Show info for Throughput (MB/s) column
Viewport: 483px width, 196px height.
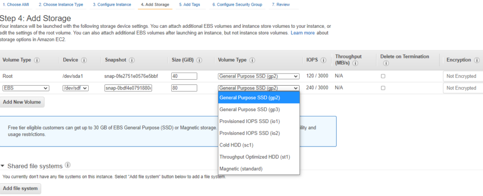point(355,64)
